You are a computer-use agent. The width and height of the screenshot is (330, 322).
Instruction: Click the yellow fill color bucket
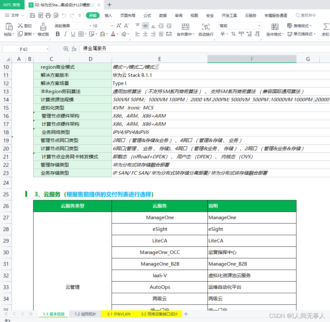pyautogui.click(x=102, y=34)
